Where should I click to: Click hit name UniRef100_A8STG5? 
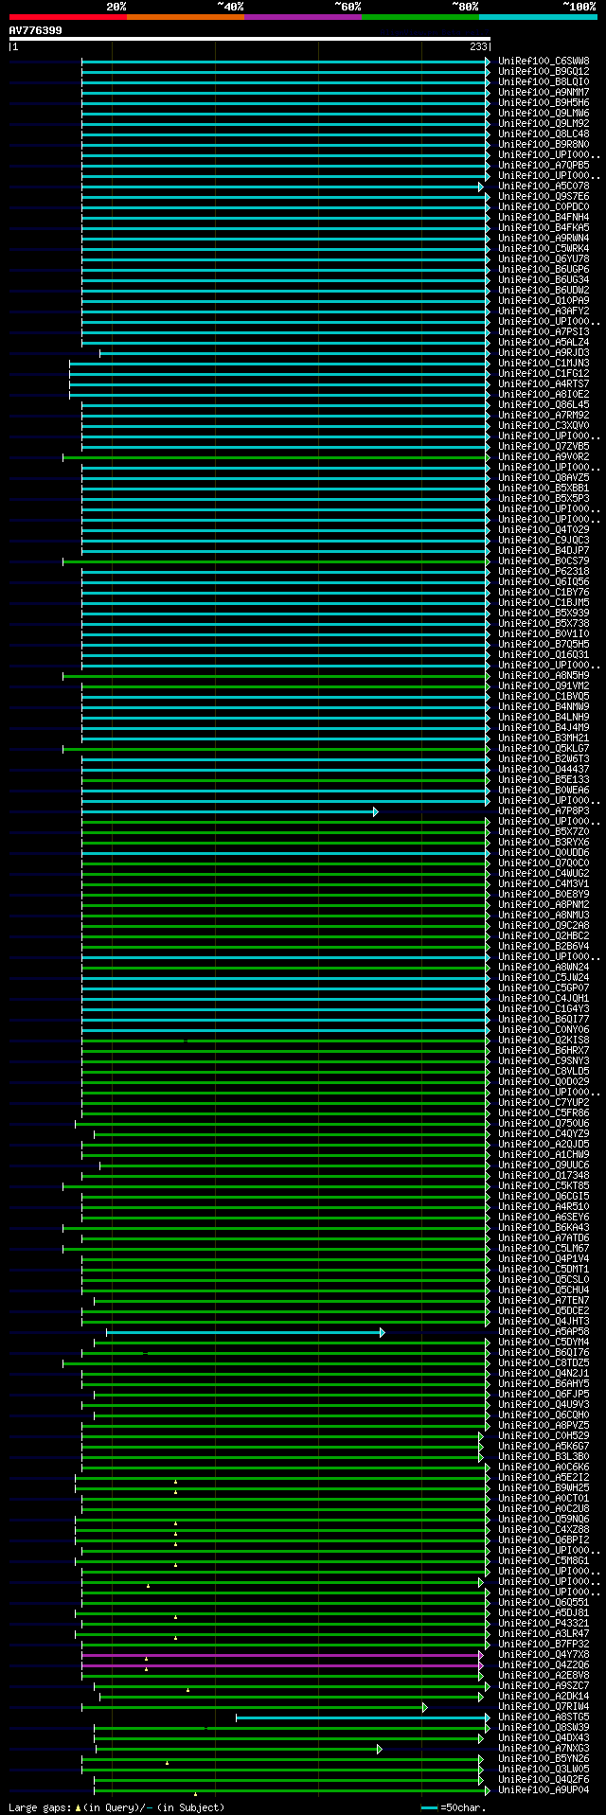(544, 1717)
